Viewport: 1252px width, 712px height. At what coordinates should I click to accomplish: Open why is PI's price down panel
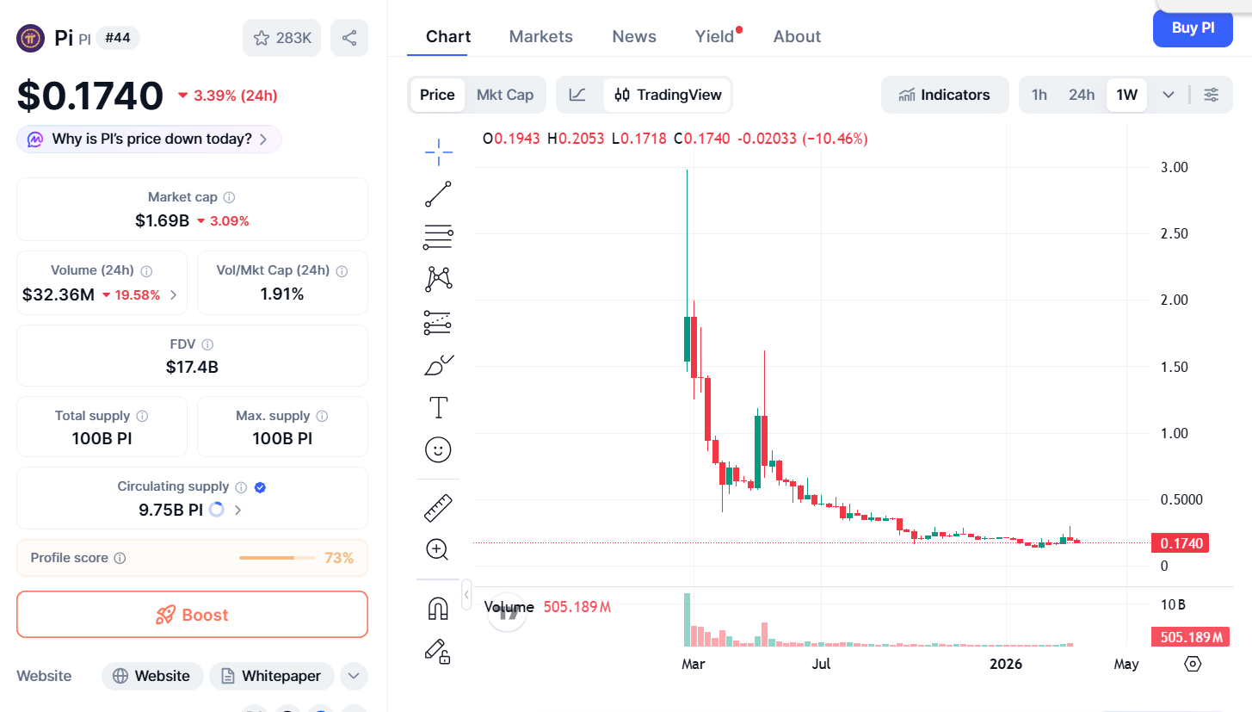pyautogui.click(x=148, y=139)
